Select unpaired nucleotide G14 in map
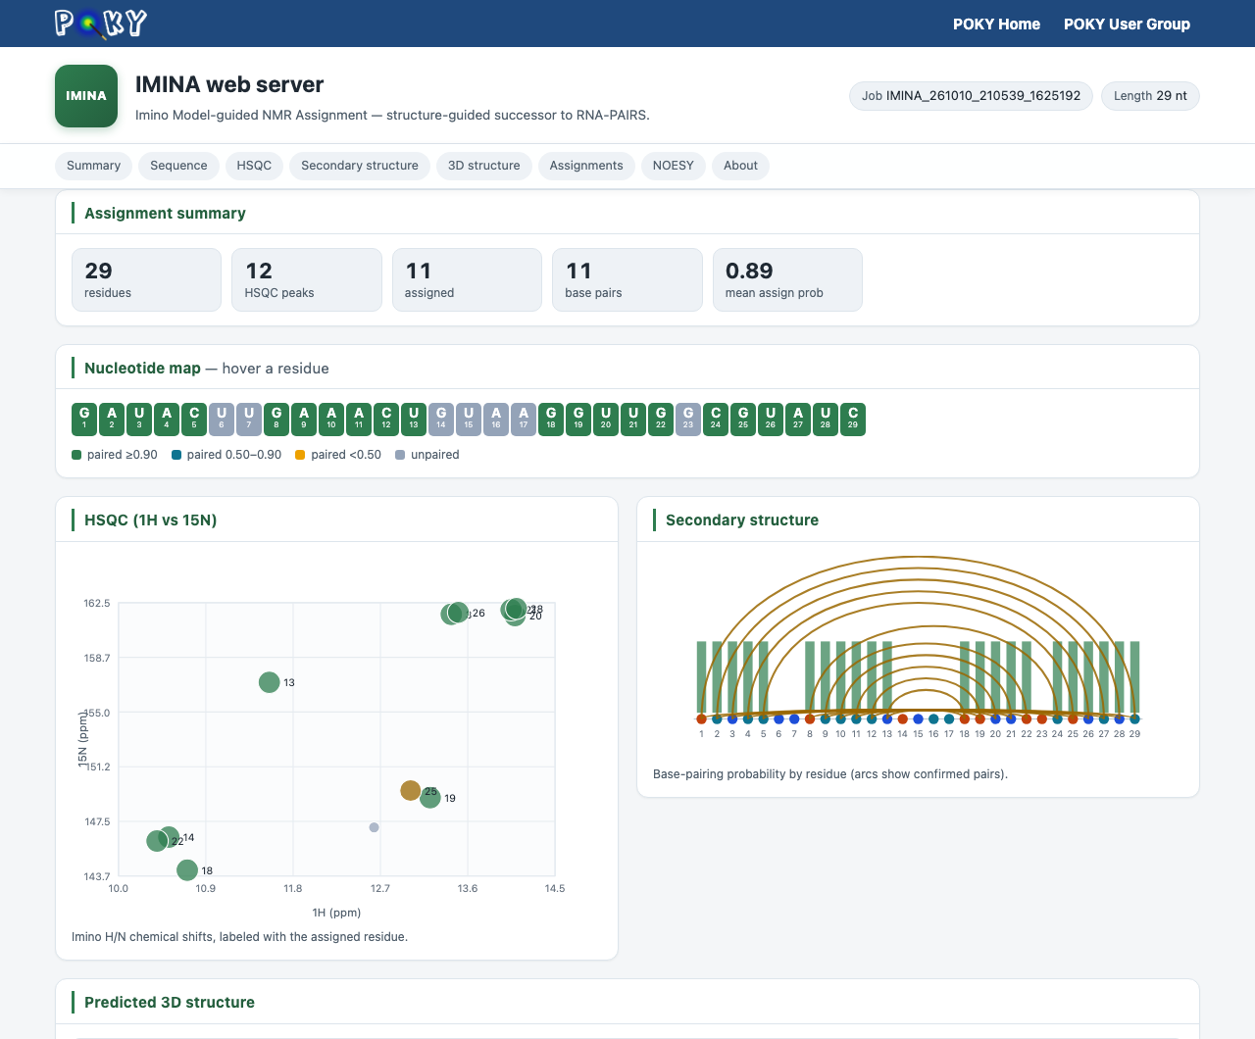This screenshot has width=1255, height=1039. 441,419
